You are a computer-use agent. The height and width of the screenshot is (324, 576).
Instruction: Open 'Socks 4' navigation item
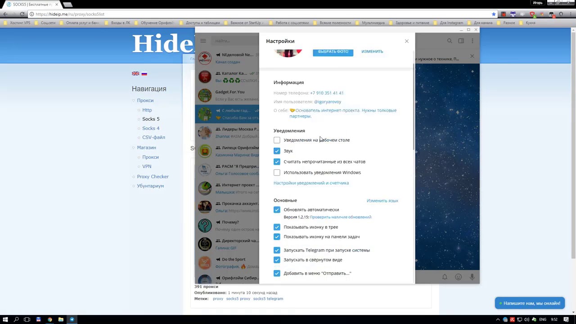point(151,128)
